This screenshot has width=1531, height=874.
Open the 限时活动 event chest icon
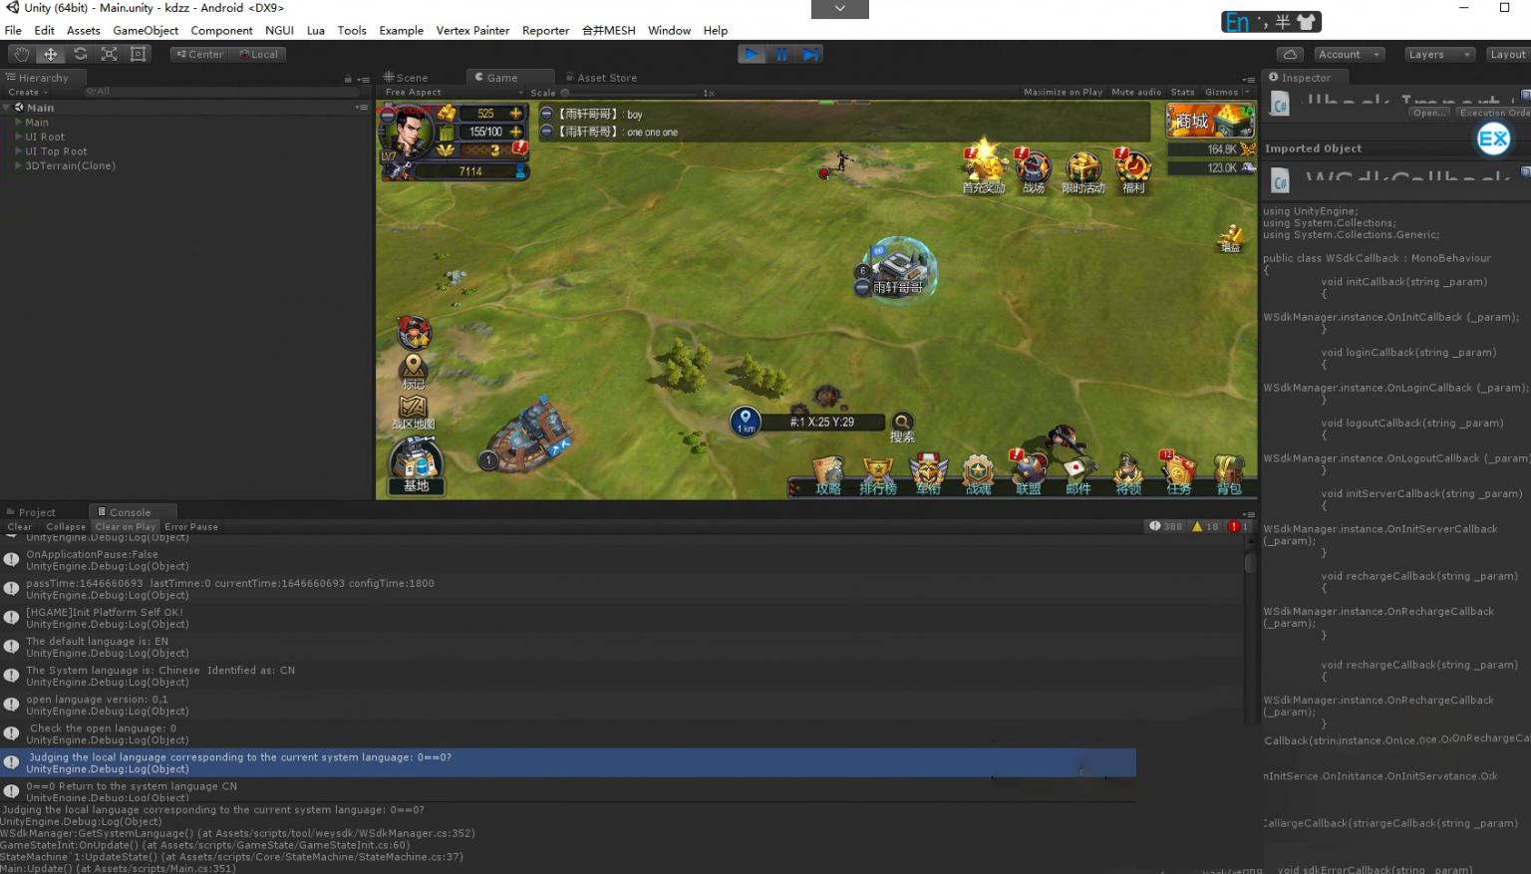pos(1082,171)
